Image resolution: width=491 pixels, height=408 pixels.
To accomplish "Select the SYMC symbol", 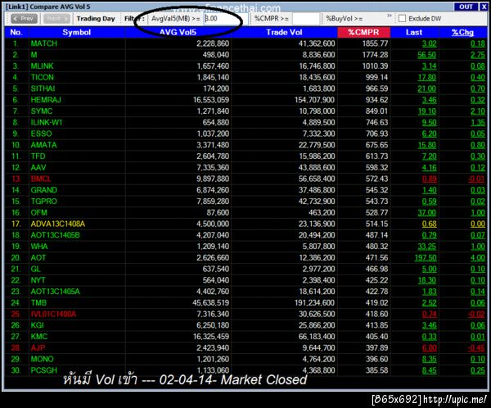I will (x=42, y=111).
